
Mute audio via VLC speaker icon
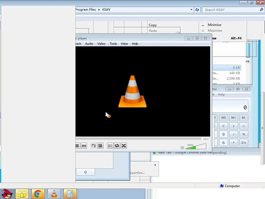point(182,147)
